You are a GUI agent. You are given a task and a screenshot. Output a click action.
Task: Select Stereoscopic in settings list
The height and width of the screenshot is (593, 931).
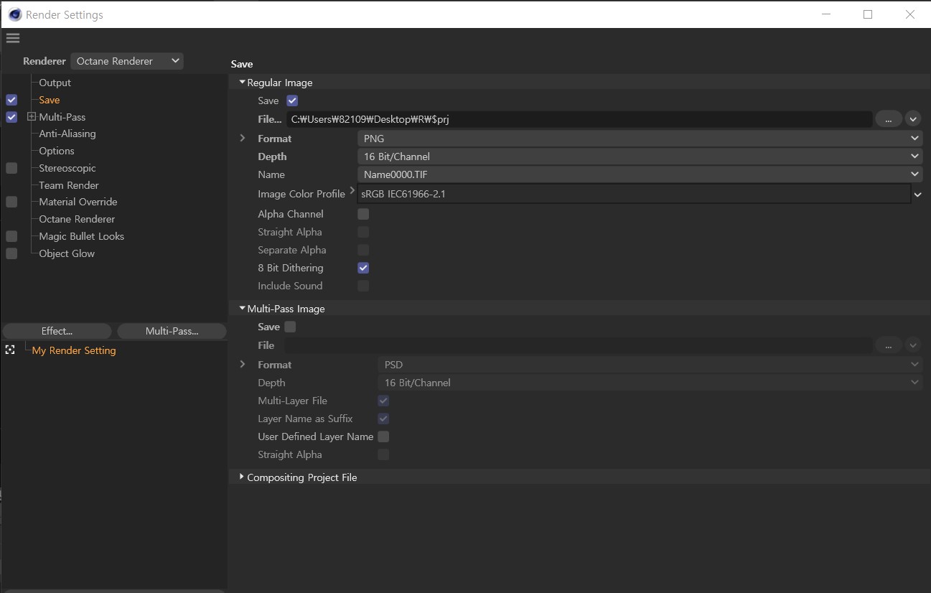point(67,168)
